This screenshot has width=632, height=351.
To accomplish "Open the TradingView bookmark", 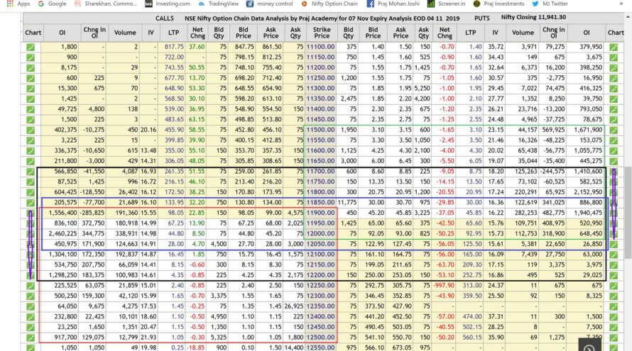I will pyautogui.click(x=218, y=4).
